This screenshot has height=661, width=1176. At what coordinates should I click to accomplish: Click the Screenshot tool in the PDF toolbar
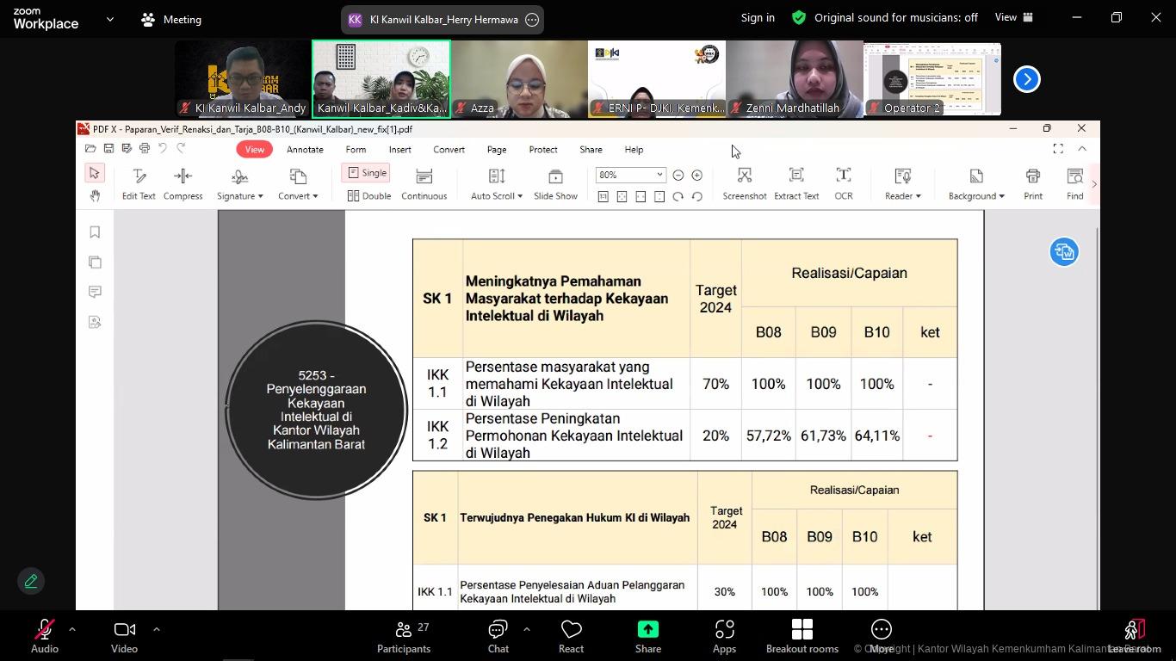tap(744, 183)
